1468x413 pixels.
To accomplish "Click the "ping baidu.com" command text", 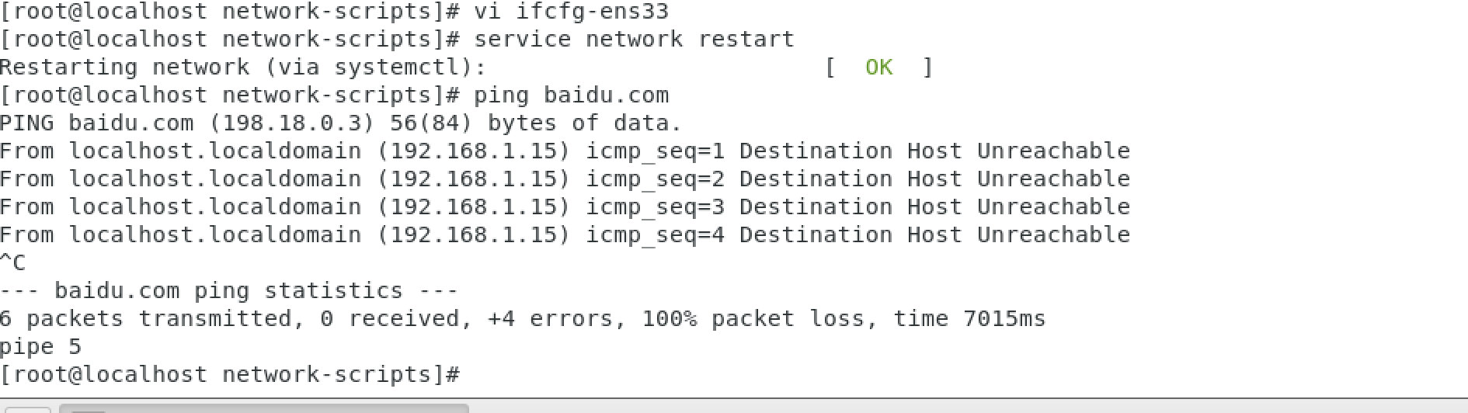I will [x=571, y=95].
